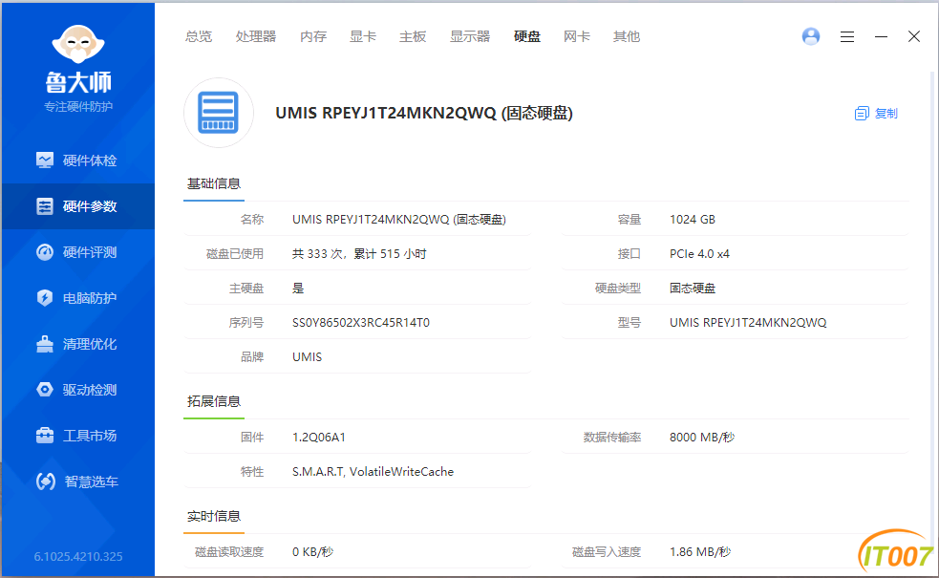Click the 名称 value UMIS RPEYJ1T24MKN2QWQ (固态硬盘)
Viewport: 939px width, 578px height.
(399, 219)
